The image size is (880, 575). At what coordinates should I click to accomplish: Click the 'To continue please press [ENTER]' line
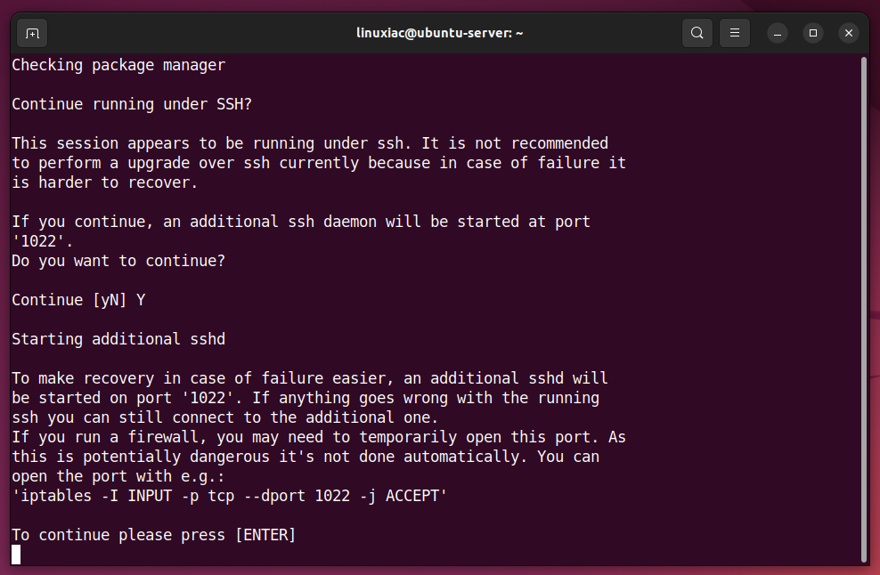point(154,535)
